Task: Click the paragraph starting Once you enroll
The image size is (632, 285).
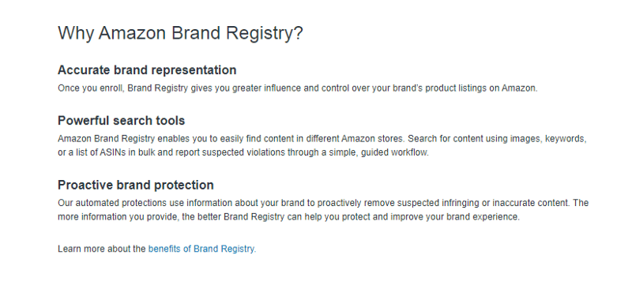Action: (298, 88)
